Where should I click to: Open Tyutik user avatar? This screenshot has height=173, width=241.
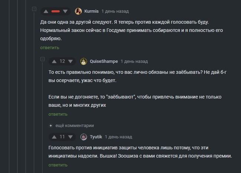[x=84, y=137]
